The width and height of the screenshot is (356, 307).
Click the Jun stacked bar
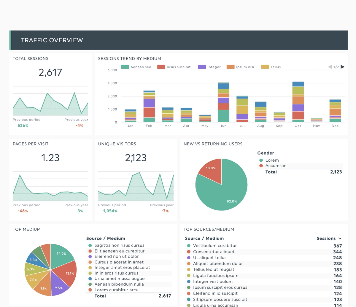click(x=223, y=102)
